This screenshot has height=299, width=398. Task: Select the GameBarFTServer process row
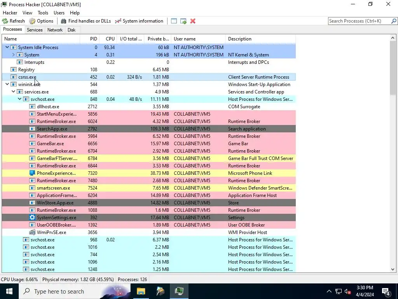pyautogui.click(x=149, y=158)
